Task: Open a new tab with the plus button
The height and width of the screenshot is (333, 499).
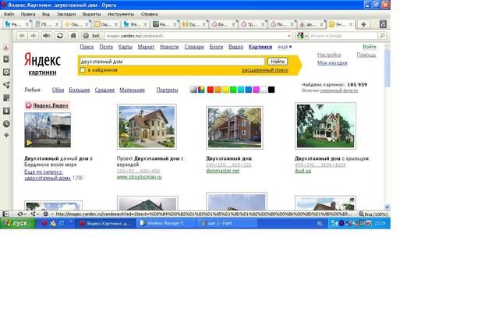Action: (x=363, y=24)
